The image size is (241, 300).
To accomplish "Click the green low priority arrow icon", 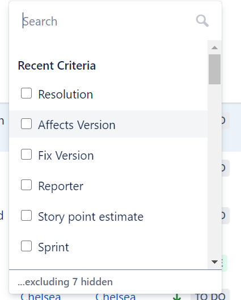I will click(177, 297).
